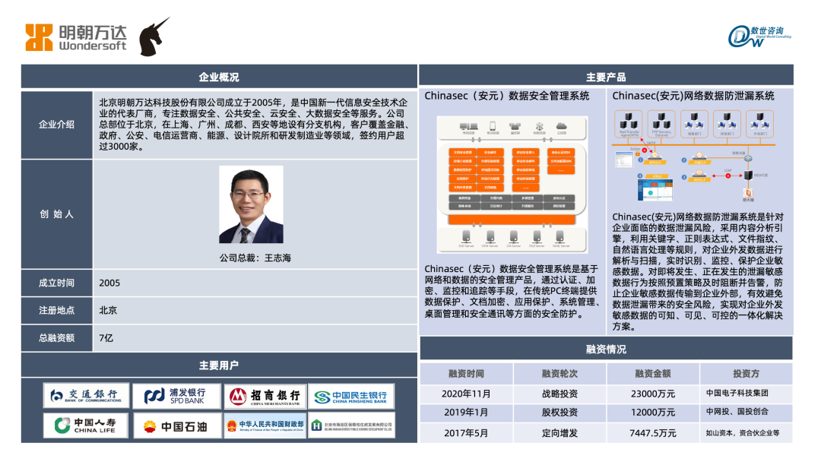
Task: Click the 企业概况 section header
Action: [219, 77]
